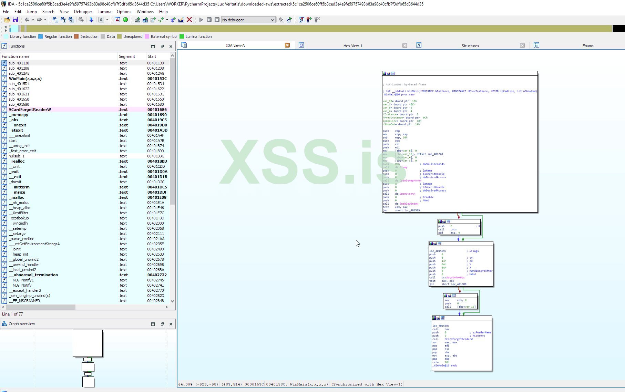Click the plus-over-data toolbar icon

click(x=145, y=20)
